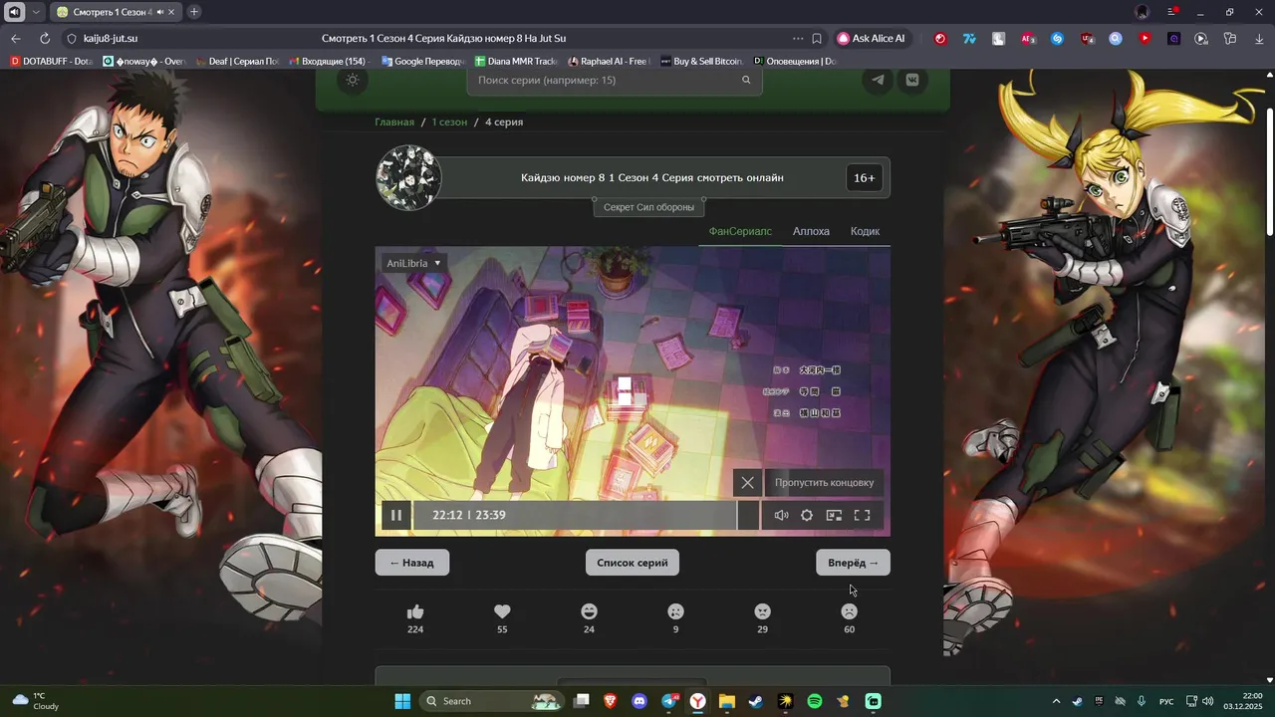The height and width of the screenshot is (717, 1275).
Task: Enable picture-in-picture mode in player
Action: pos(834,515)
